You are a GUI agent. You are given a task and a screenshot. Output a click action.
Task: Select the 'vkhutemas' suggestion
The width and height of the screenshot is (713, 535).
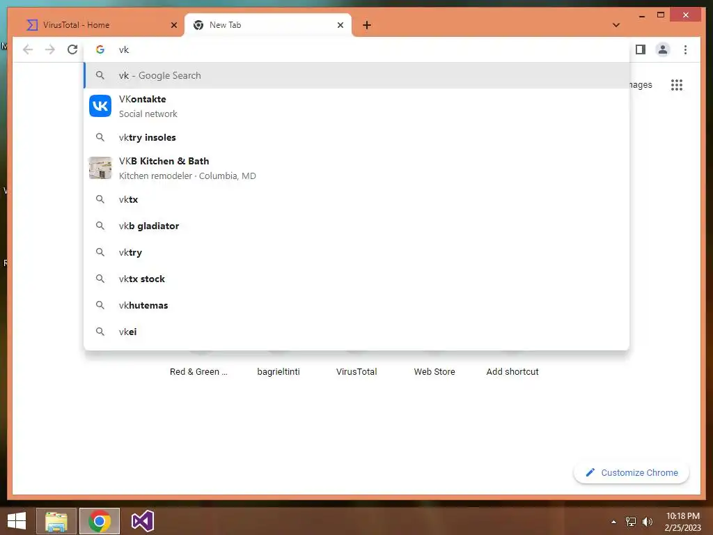(x=357, y=305)
